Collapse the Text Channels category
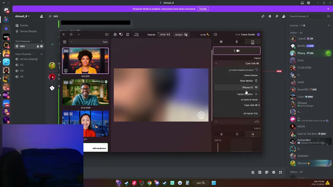This screenshot has height=187, width=333. click(24, 41)
